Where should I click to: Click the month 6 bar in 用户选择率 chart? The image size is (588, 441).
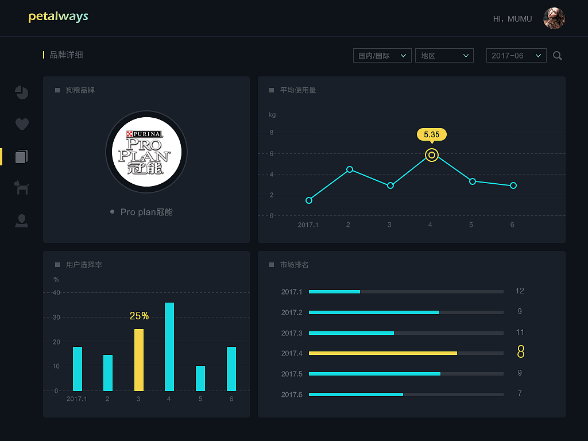[x=231, y=369]
